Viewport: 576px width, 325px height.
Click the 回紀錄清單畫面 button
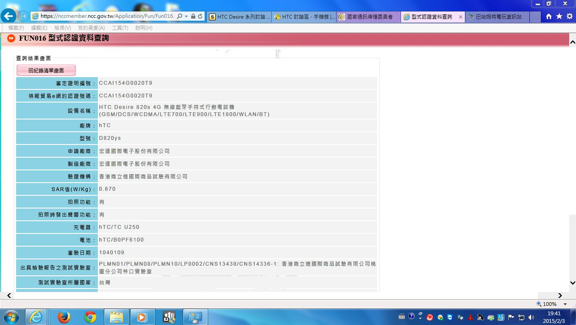[46, 70]
